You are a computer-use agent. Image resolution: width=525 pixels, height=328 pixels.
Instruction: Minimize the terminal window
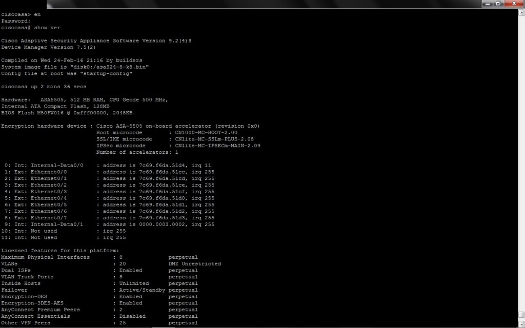pos(488,4)
